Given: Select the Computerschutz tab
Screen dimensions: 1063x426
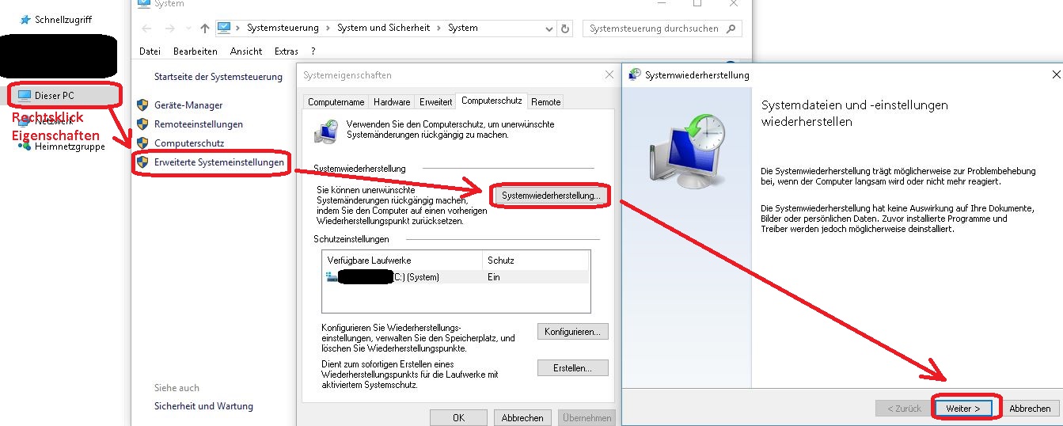Looking at the screenshot, I should tap(492, 101).
